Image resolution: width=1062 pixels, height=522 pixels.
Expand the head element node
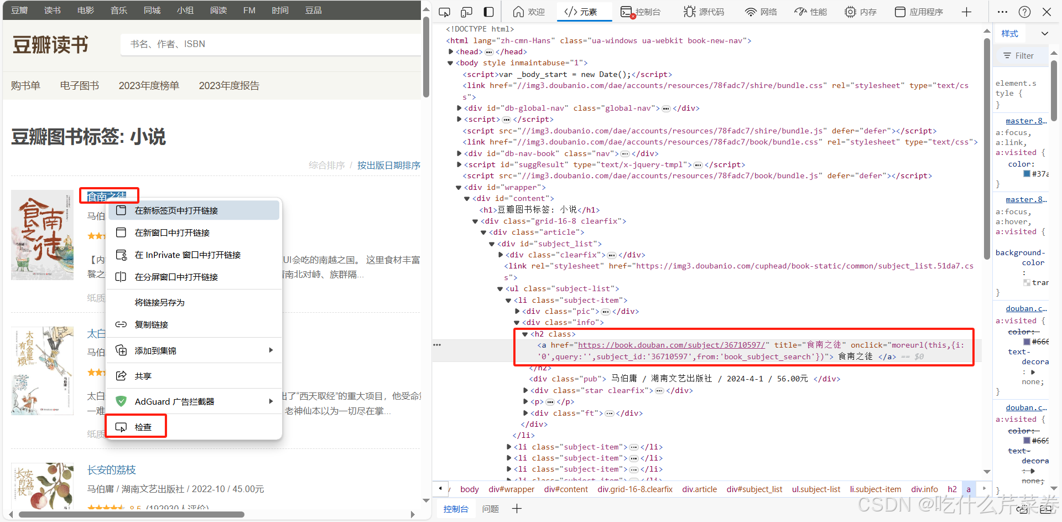[x=451, y=51]
